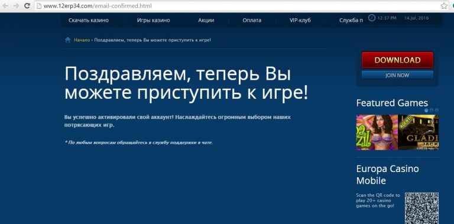
Task: Click the browser forward arrow
Action: coord(16,6)
